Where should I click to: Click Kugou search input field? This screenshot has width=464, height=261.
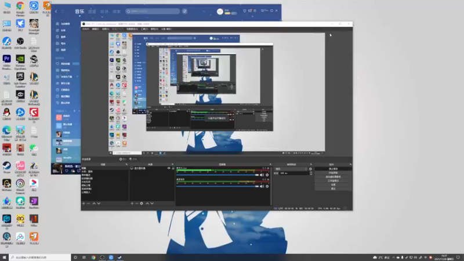(x=153, y=11)
